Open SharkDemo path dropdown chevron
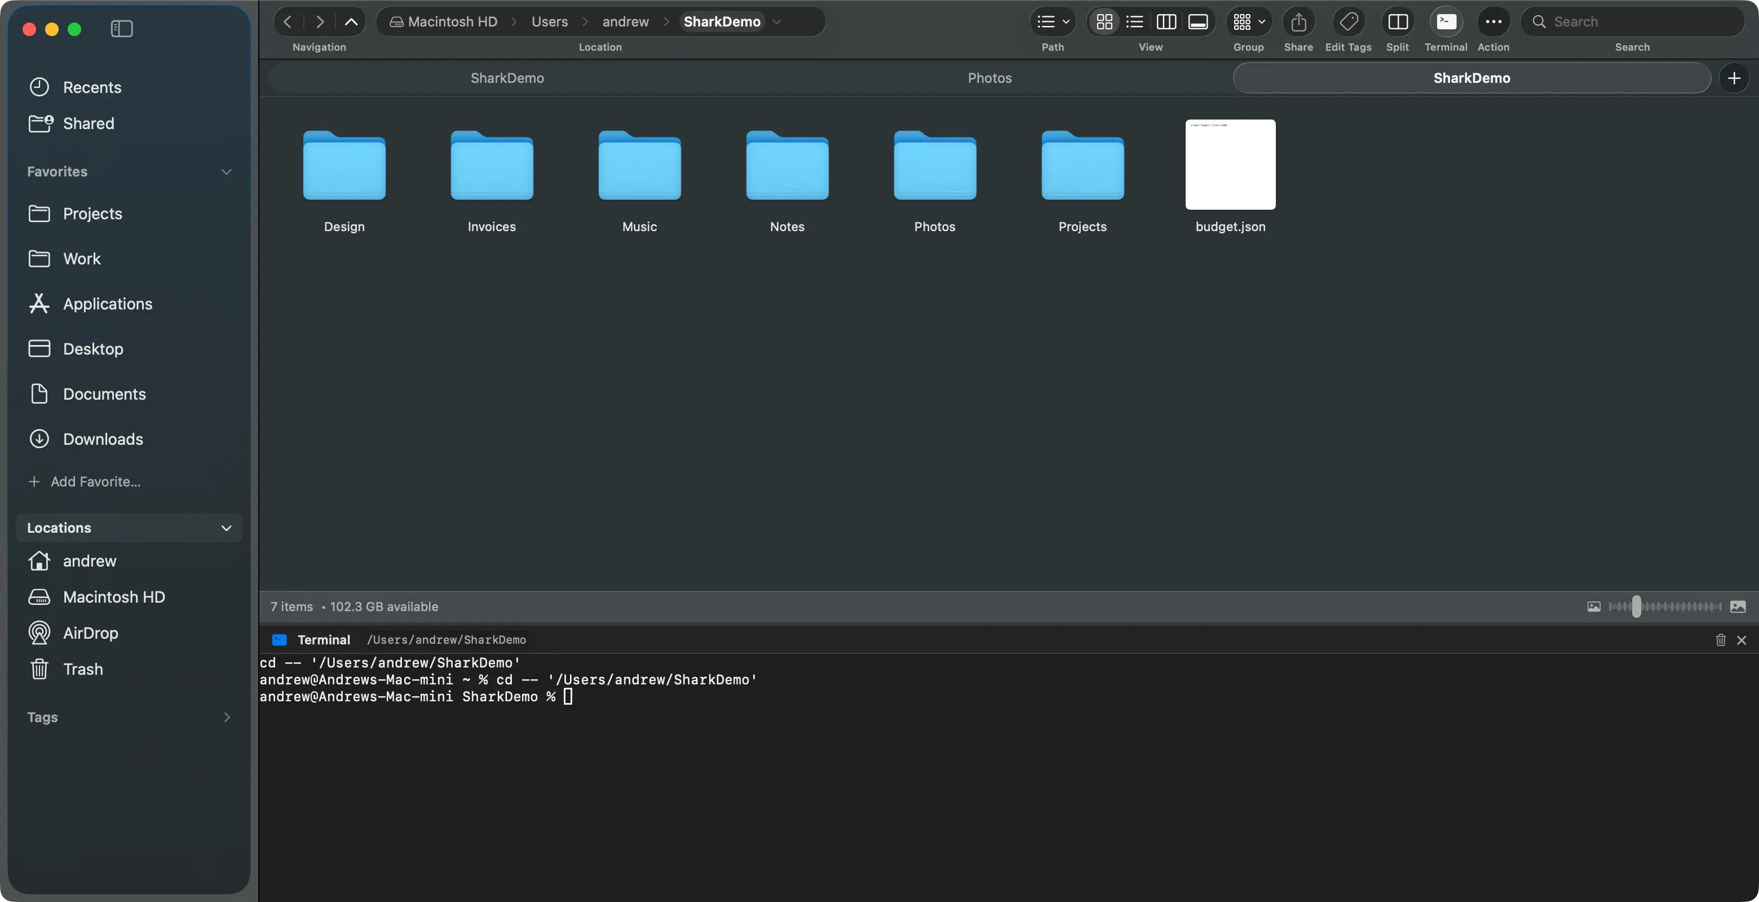This screenshot has height=902, width=1759. tap(776, 22)
